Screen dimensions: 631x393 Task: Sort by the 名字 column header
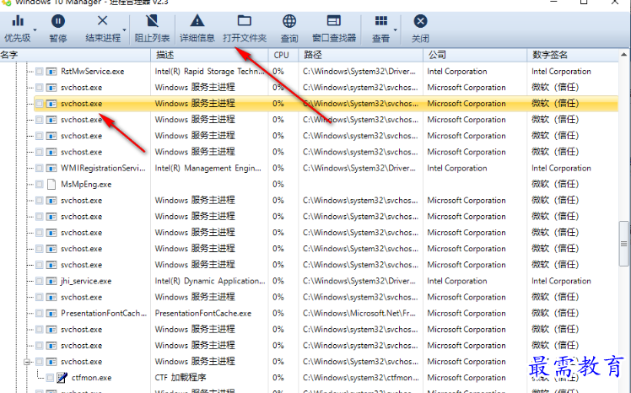[75, 55]
